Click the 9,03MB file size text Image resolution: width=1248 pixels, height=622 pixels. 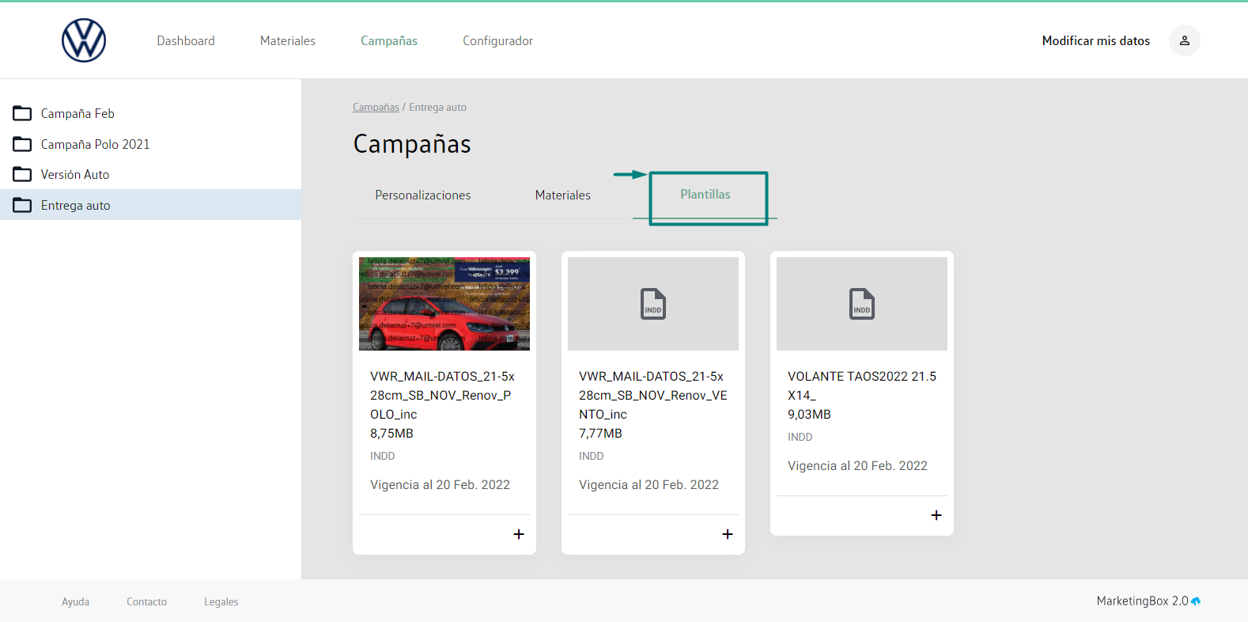809,415
